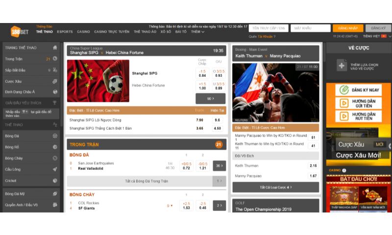Expand 36 markets for San Jose Earthquakes match
This screenshot has height=235, width=392.
point(219,166)
